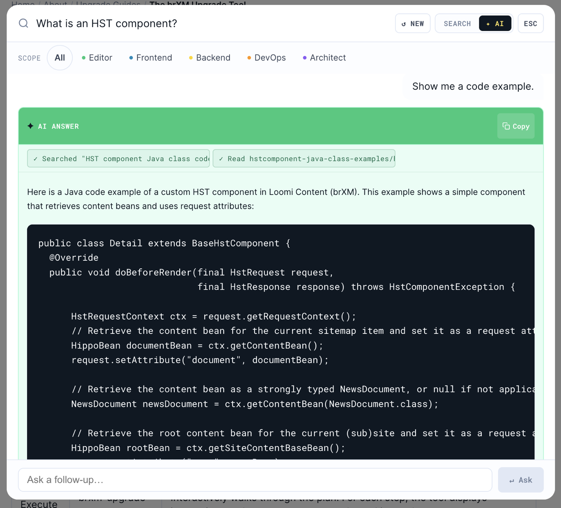Click the "public class Detail extends BaseHstComponent" code line
Viewport: 561px width, 508px height.
coord(165,243)
